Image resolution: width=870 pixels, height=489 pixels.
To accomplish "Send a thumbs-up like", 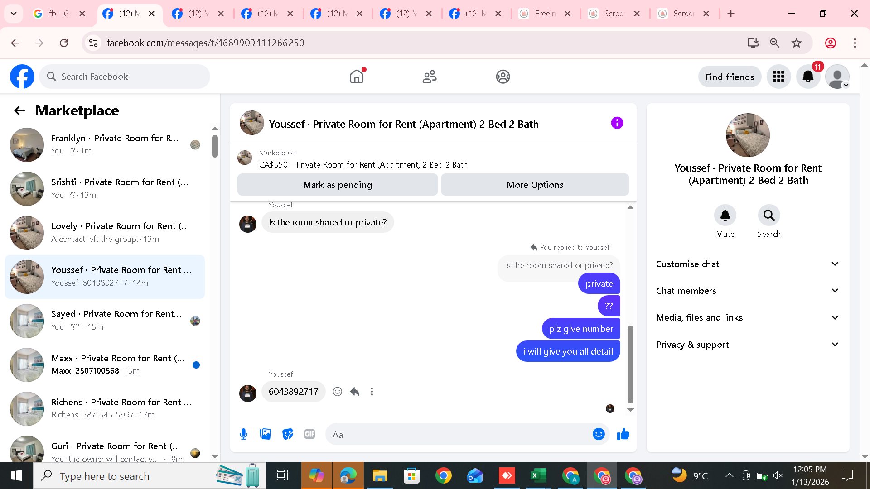I will coord(623,434).
